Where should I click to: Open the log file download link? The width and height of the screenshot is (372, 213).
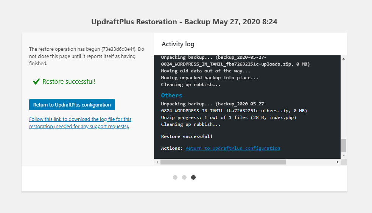point(80,123)
